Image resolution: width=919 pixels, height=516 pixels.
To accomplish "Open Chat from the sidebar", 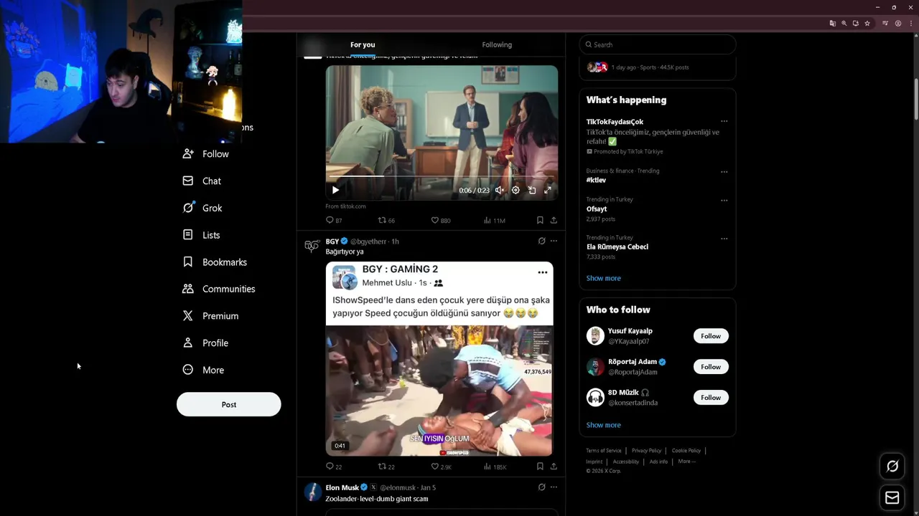I will click(202, 181).
